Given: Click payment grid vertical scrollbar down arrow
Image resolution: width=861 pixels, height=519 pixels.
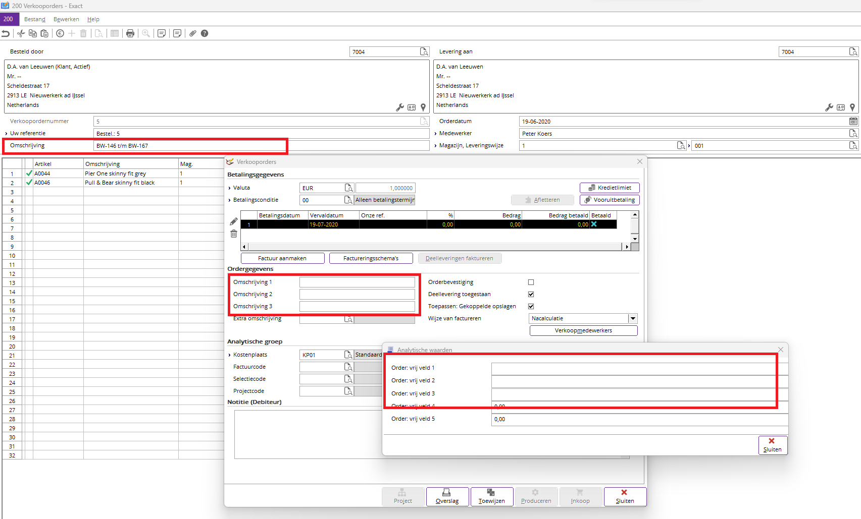Looking at the screenshot, I should click(x=635, y=239).
